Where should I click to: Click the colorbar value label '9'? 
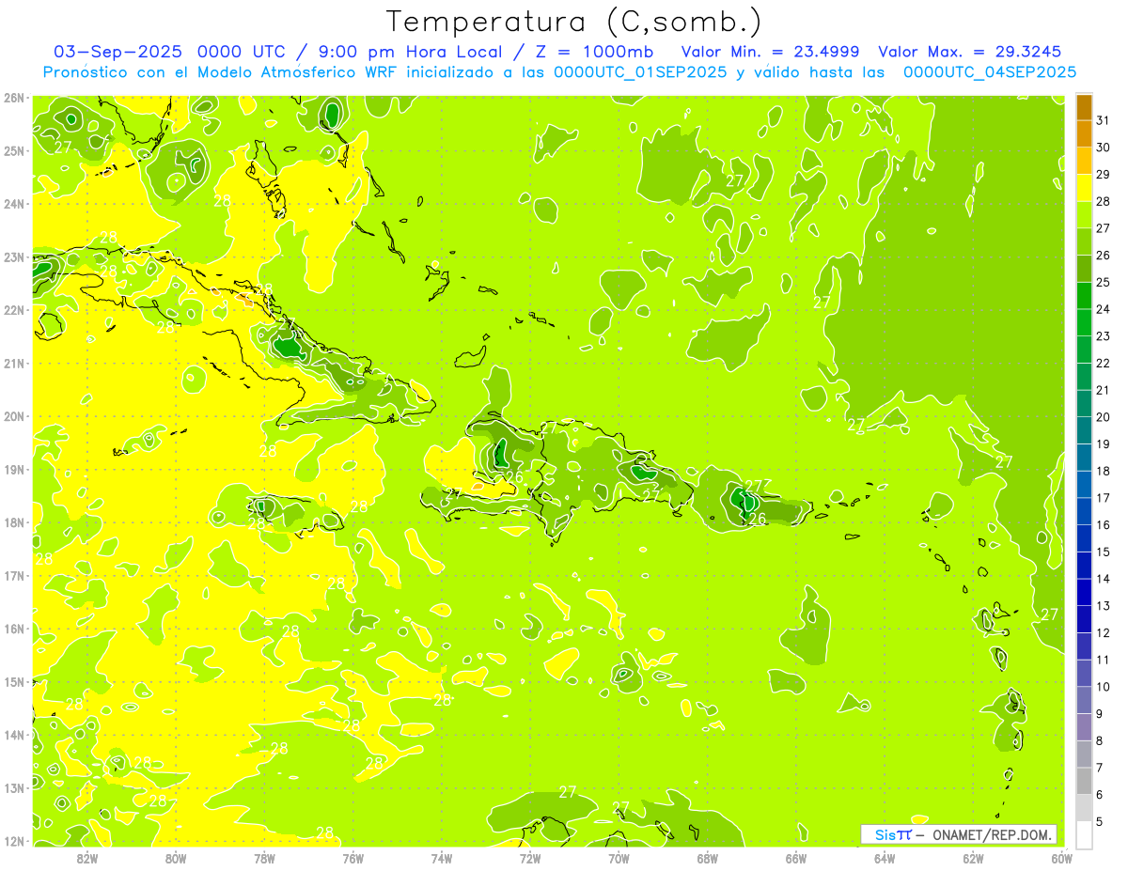tap(1100, 714)
